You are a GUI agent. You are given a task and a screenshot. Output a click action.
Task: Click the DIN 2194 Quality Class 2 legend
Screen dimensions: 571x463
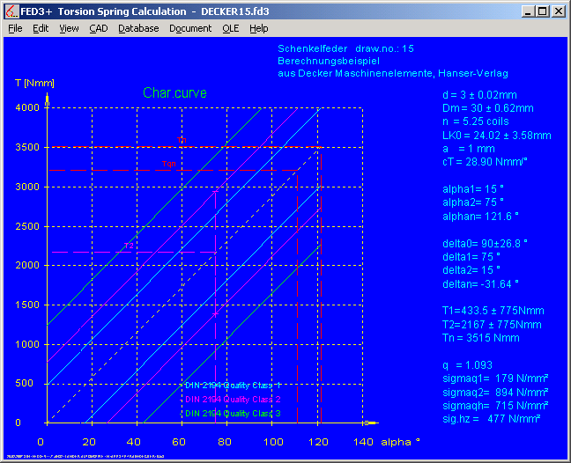[233, 399]
